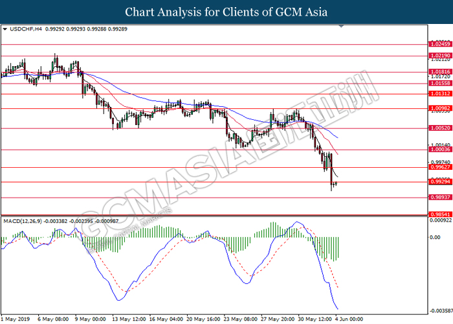453x324 pixels.
Task: Click the 1.00982 price level label
Action: (440, 108)
